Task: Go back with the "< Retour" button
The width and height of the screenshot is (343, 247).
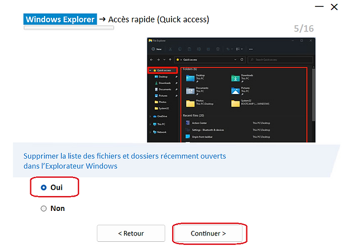Action: pyautogui.click(x=131, y=233)
